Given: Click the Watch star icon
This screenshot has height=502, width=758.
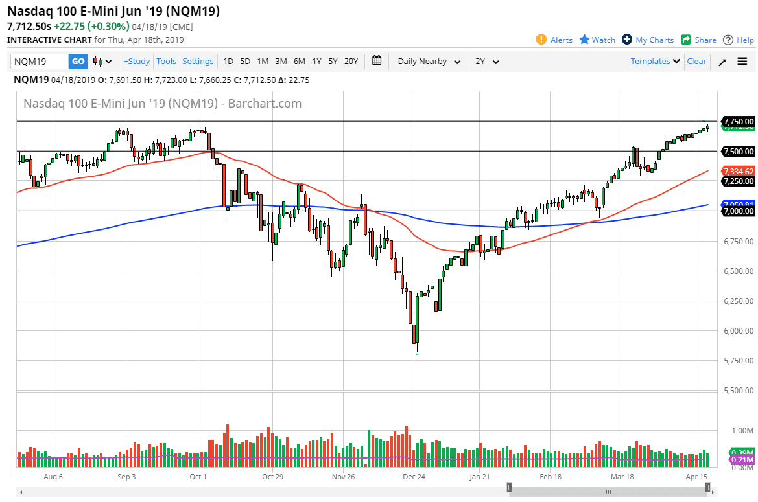Looking at the screenshot, I should pos(583,40).
